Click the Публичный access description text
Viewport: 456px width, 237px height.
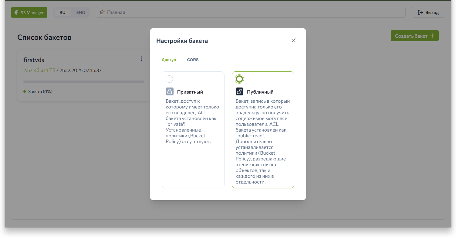coord(262,141)
